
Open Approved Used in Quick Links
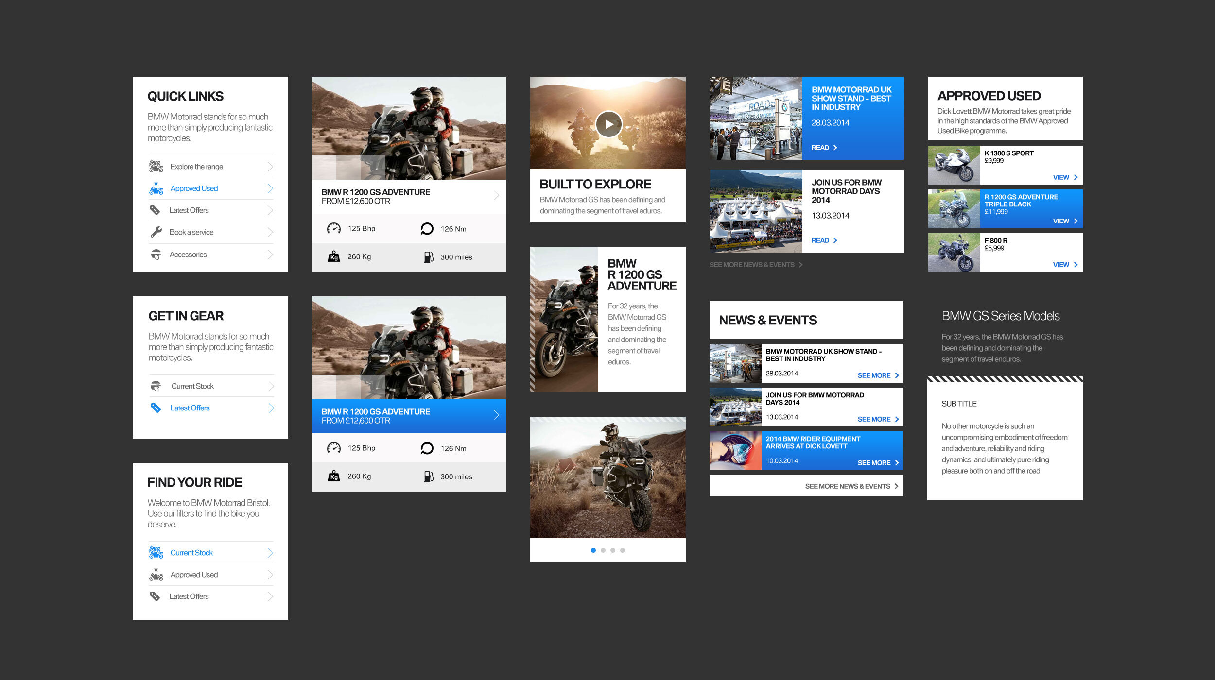194,188
